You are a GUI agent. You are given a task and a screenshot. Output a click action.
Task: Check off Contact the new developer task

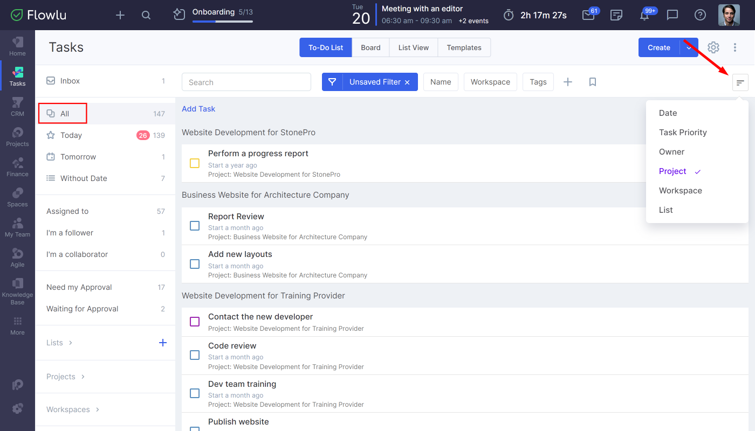(195, 322)
